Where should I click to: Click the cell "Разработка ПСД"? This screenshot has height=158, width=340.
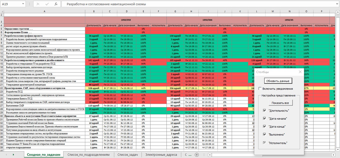44,92
